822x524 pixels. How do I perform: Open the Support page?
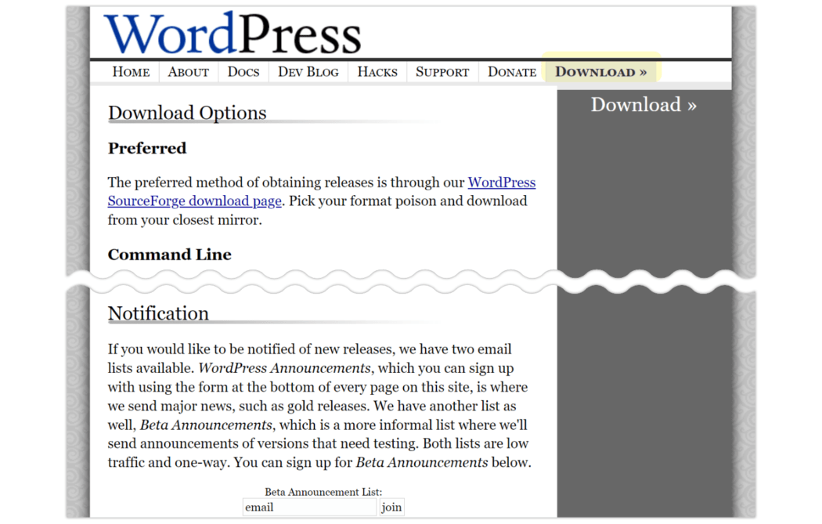click(442, 72)
